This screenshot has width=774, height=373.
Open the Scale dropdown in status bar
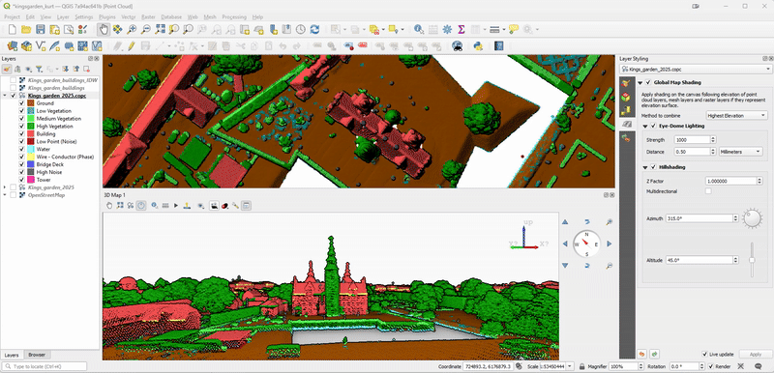(570, 366)
